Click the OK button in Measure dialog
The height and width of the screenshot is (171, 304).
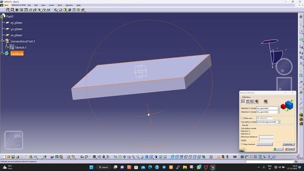pos(278,149)
